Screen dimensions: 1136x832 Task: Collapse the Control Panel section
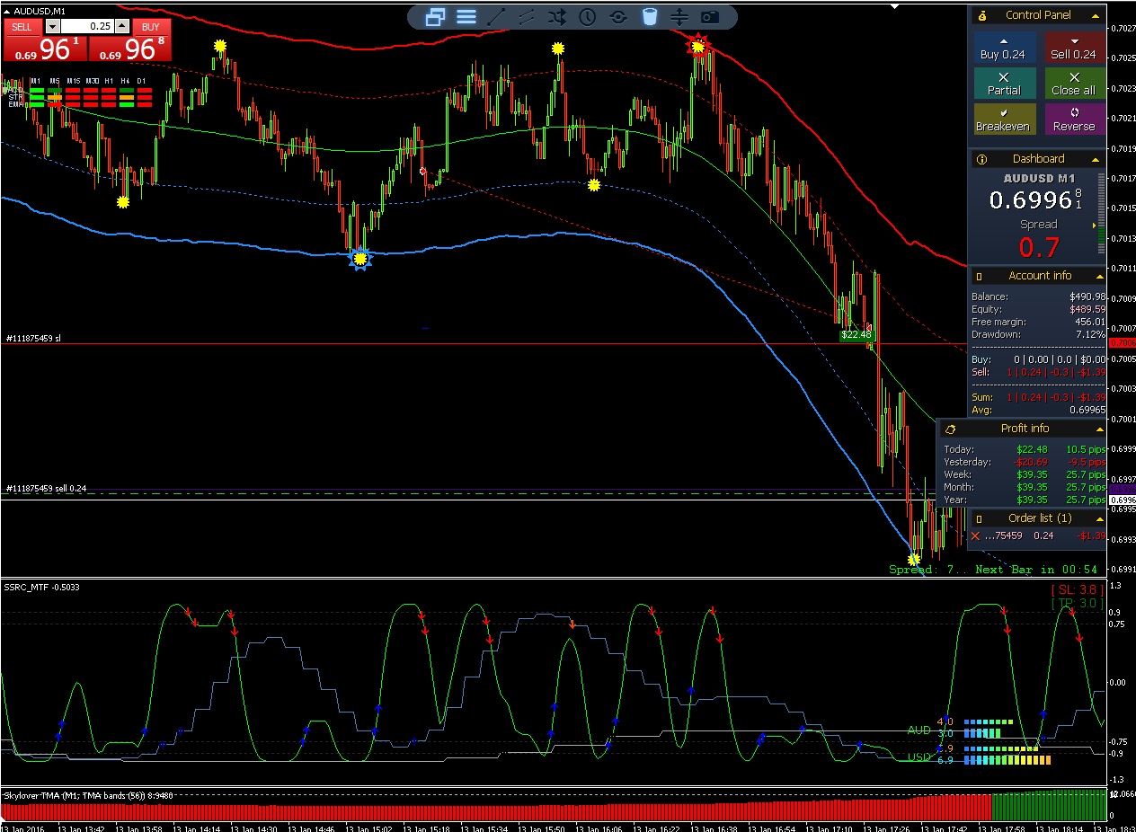pyautogui.click(x=1096, y=15)
